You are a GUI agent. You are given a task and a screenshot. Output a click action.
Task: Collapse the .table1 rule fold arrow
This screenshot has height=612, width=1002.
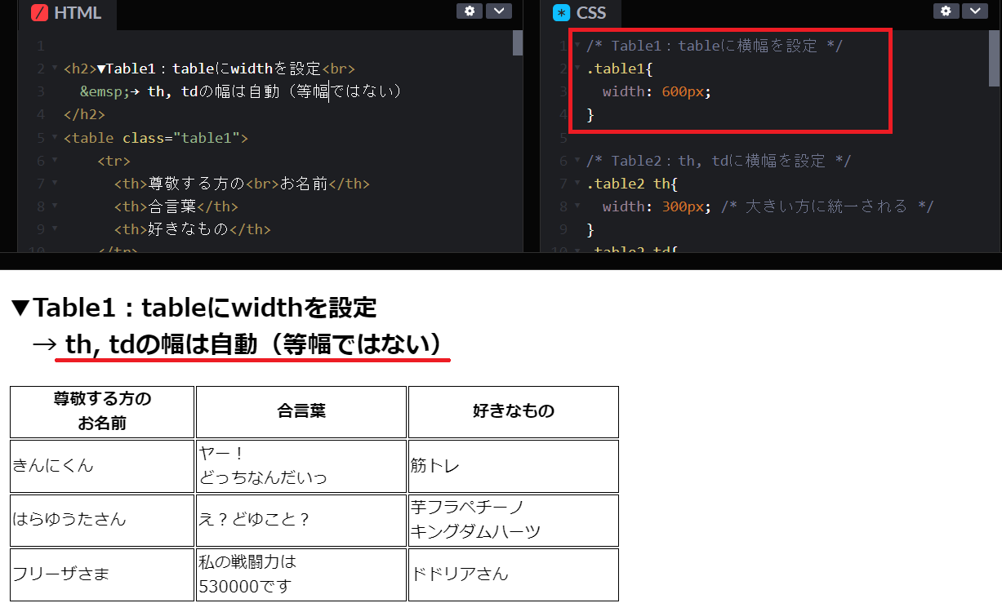(577, 69)
